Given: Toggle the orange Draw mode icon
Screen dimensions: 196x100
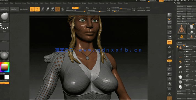Looking at the screenshot, I should [x=37, y=9].
